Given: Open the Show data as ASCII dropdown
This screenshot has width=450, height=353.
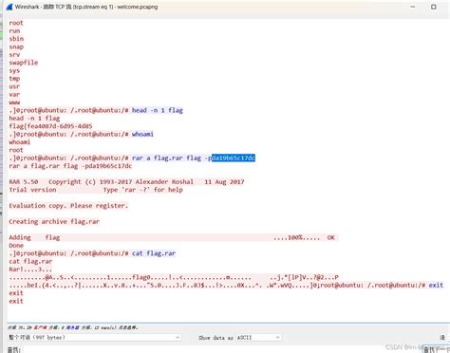Looking at the screenshot, I should click(x=258, y=338).
